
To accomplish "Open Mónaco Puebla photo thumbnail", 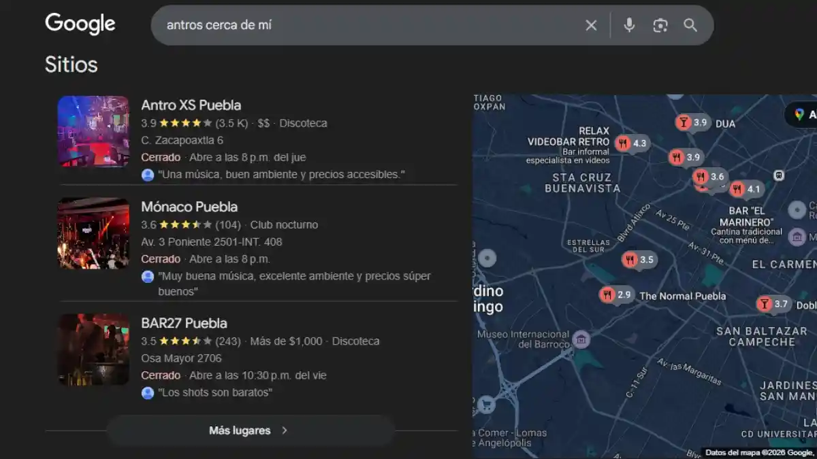I will pos(93,233).
